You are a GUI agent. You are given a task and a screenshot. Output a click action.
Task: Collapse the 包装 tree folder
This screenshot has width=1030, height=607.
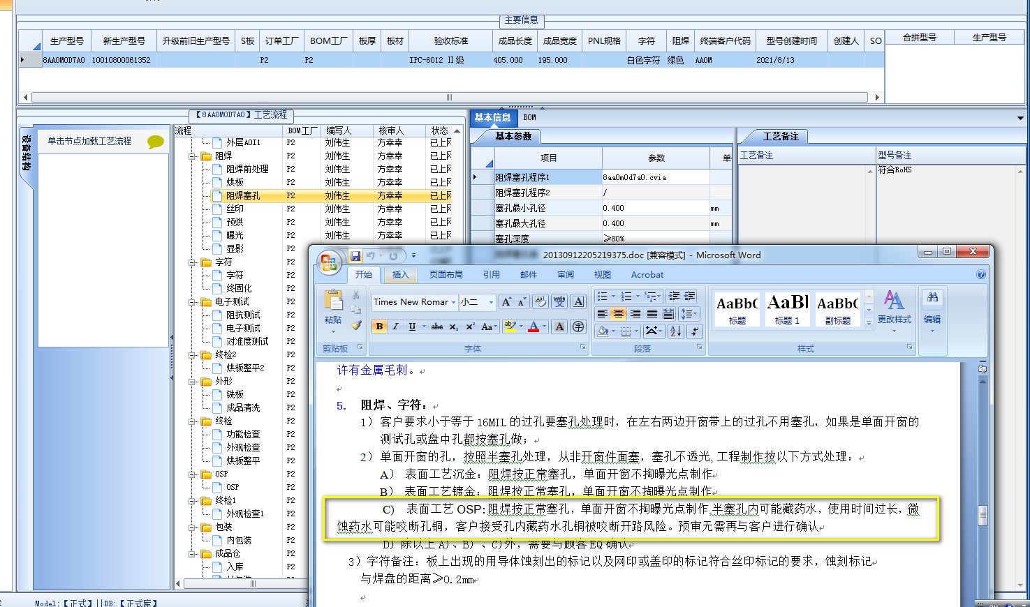192,527
